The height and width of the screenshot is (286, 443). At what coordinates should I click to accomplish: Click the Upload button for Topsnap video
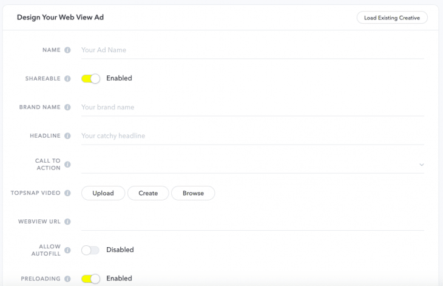click(103, 193)
